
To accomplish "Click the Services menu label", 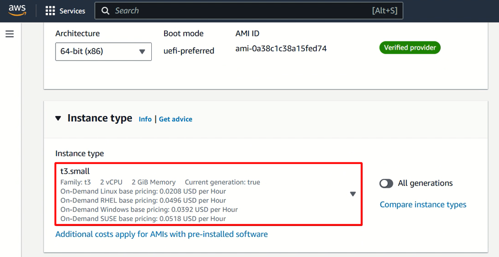I will [x=72, y=11].
